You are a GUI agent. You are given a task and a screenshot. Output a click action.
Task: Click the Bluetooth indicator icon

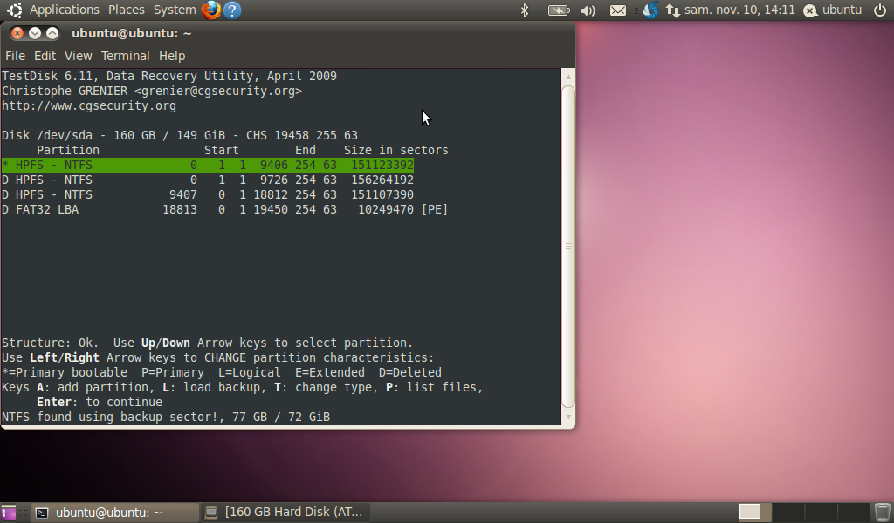coord(525,10)
